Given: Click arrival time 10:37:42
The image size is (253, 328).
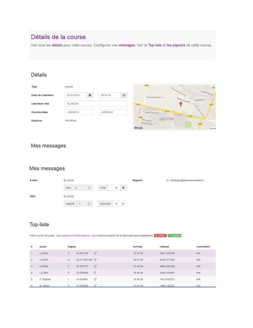Looking at the screenshot, I should [x=138, y=260].
